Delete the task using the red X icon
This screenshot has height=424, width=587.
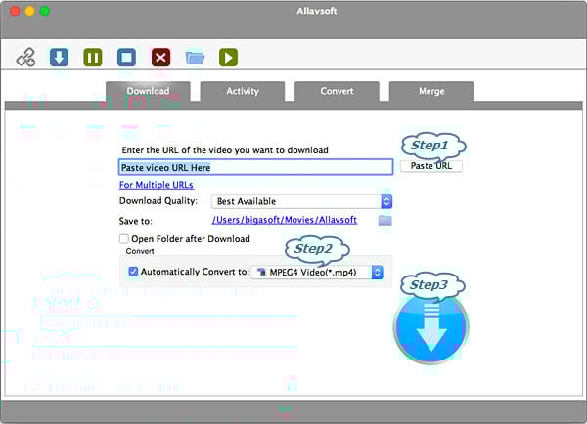click(x=161, y=58)
